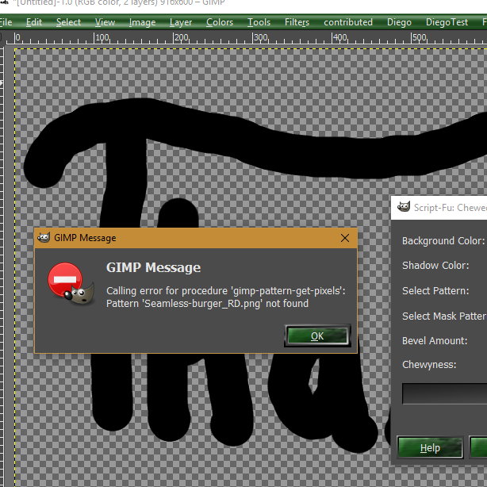Click the Wilber icon in Script-Fu title bar

[404, 207]
